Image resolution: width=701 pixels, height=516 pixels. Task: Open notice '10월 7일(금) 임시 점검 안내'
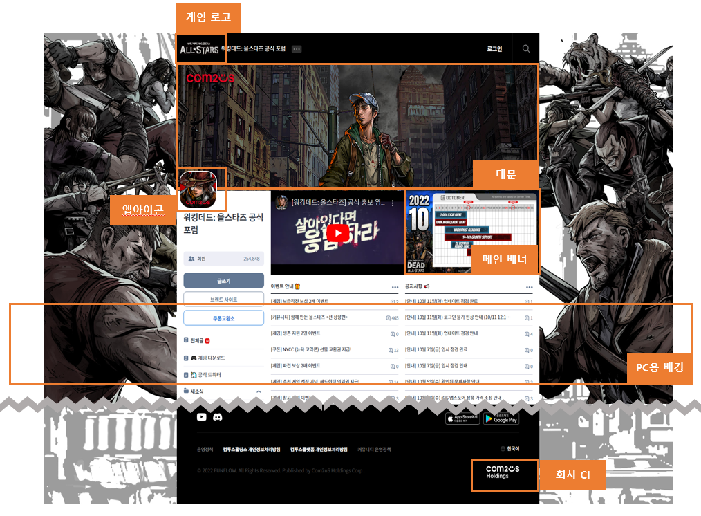coord(436,365)
